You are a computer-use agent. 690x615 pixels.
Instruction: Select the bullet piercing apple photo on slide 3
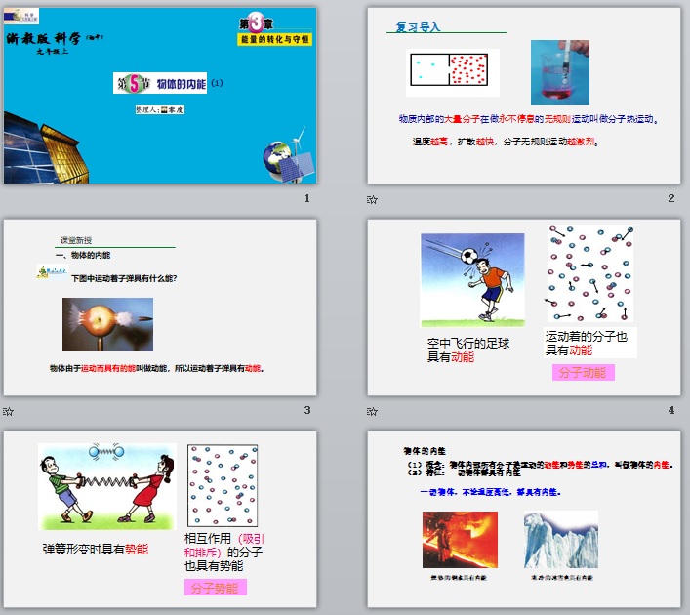point(108,324)
